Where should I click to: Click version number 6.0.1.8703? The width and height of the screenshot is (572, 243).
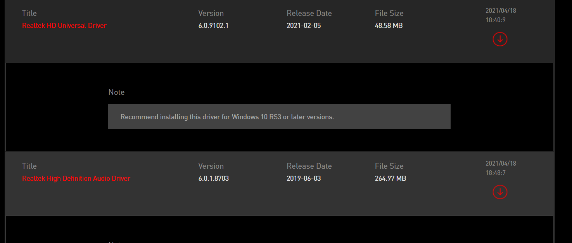213,178
